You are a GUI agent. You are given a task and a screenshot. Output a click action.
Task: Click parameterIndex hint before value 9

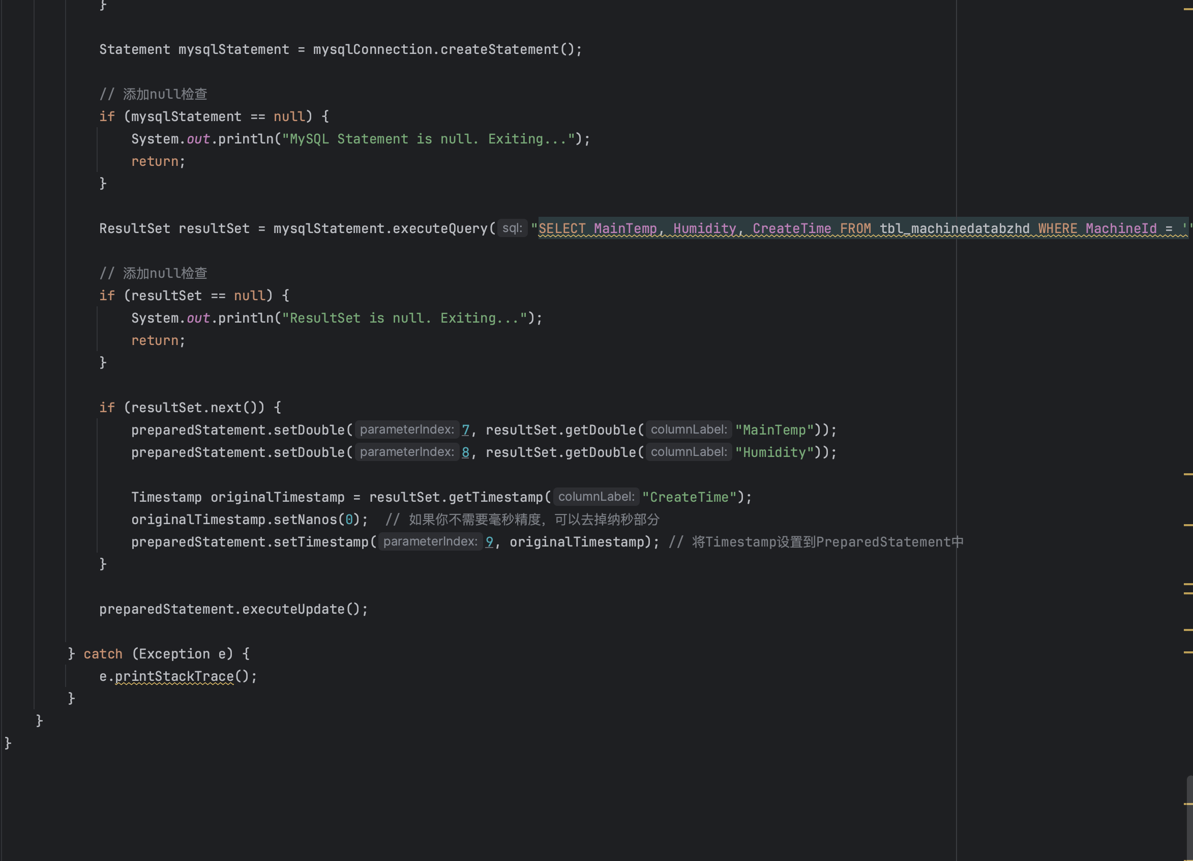(430, 541)
